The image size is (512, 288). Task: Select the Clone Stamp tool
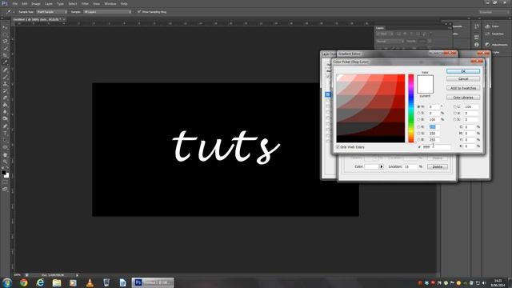click(x=5, y=84)
